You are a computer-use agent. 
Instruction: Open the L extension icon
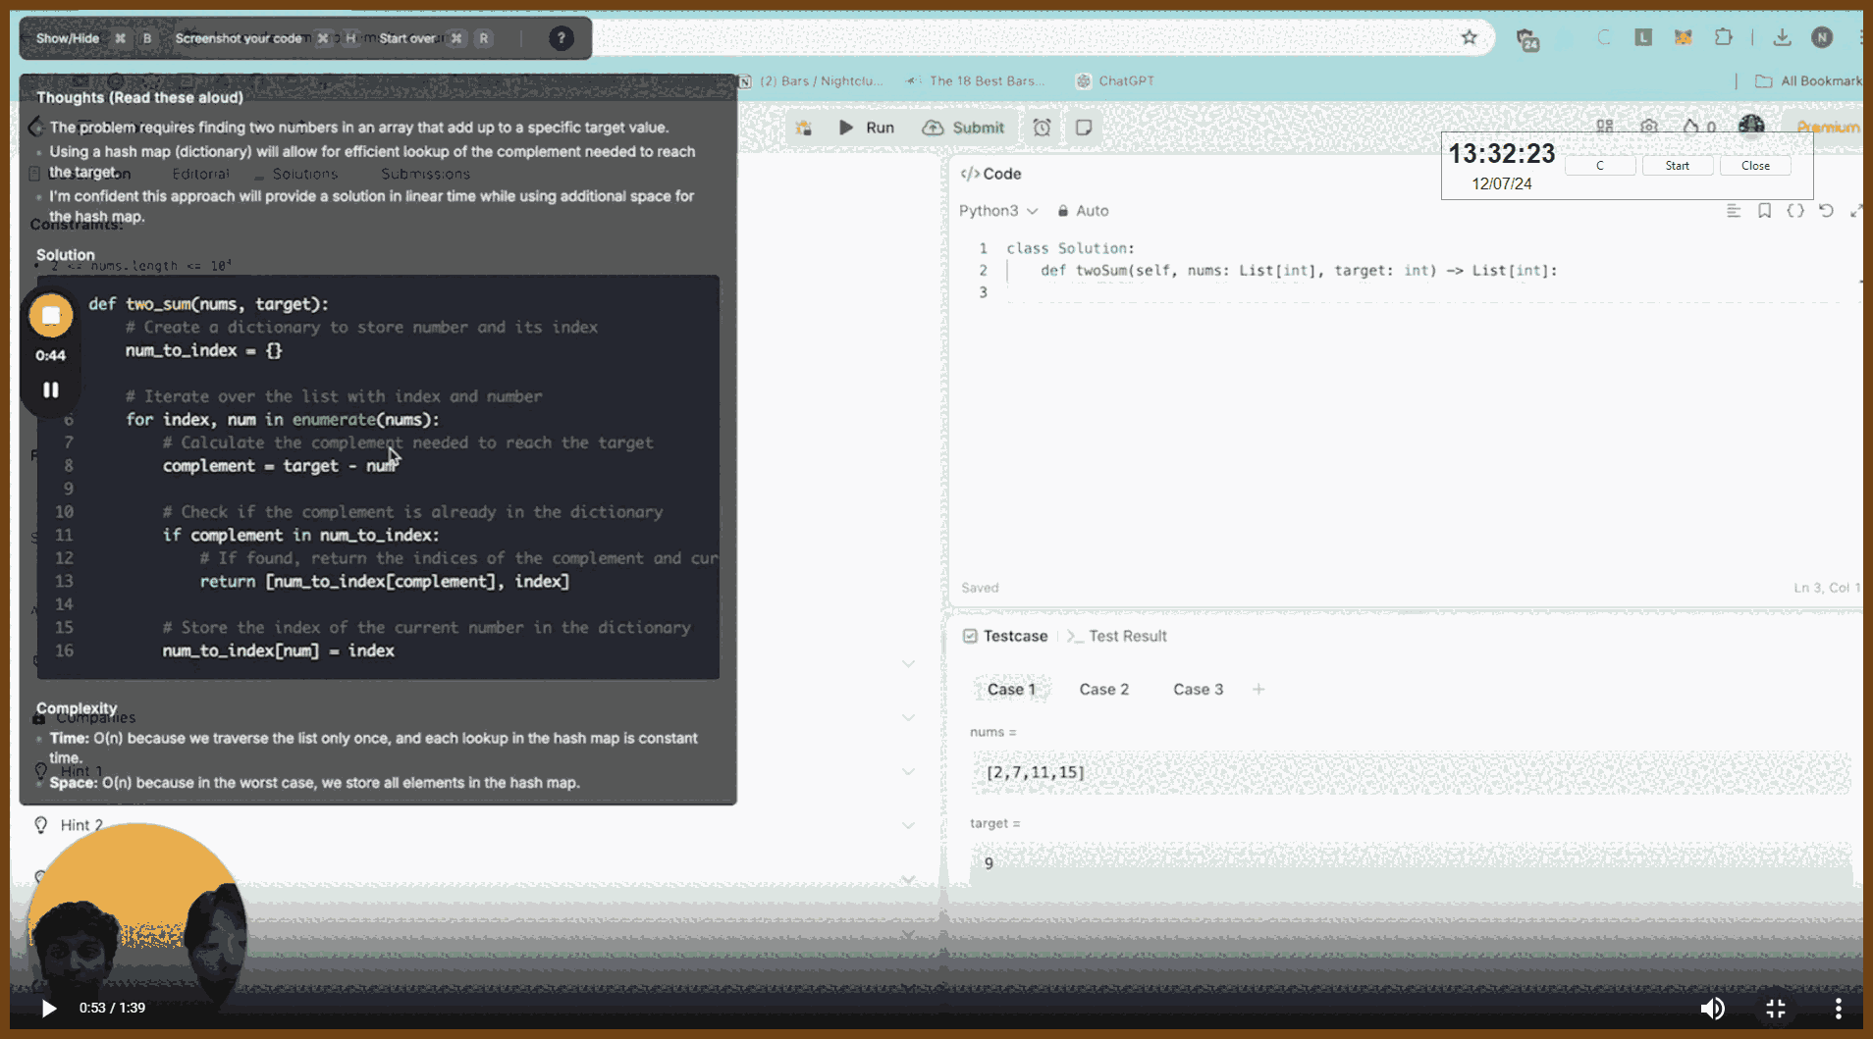tap(1642, 37)
